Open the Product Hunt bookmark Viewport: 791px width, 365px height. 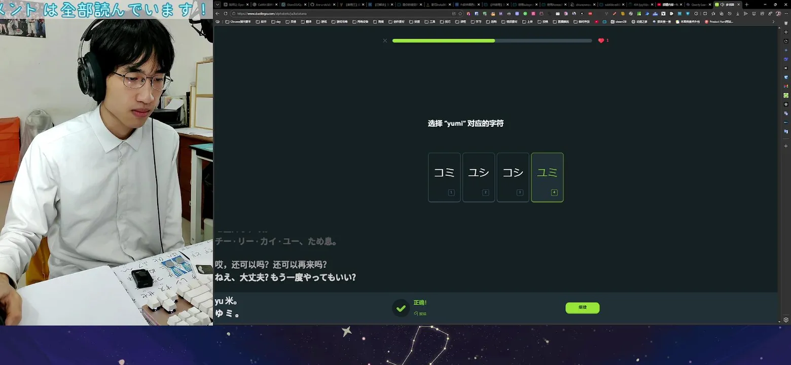(719, 22)
